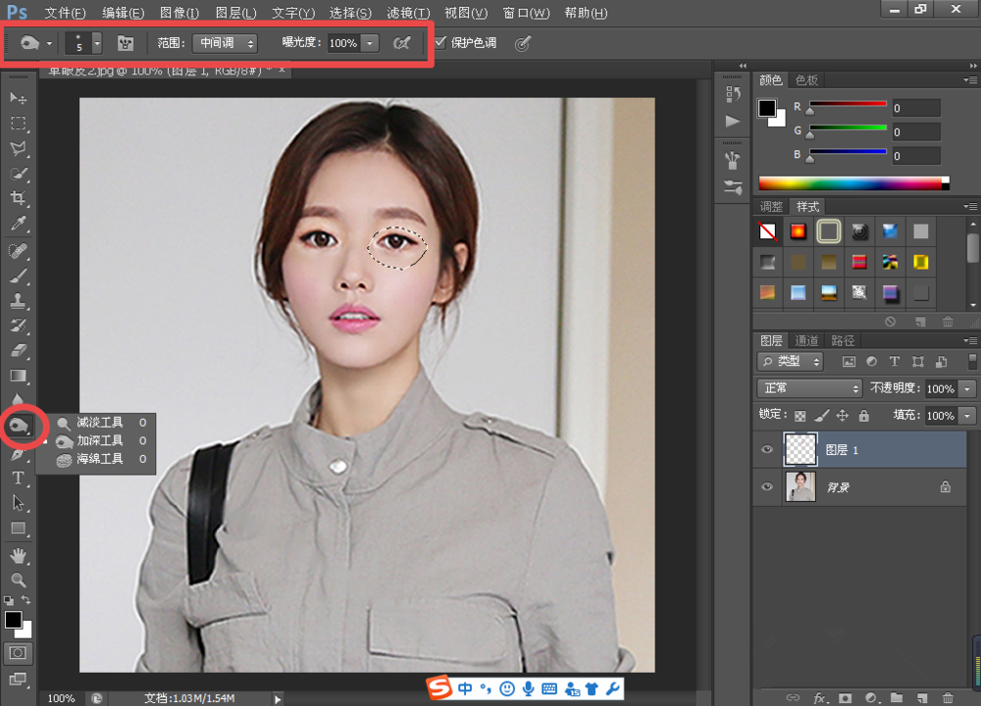This screenshot has width=981, height=706.
Task: Hide 图层 1 using its eye icon
Action: [767, 450]
